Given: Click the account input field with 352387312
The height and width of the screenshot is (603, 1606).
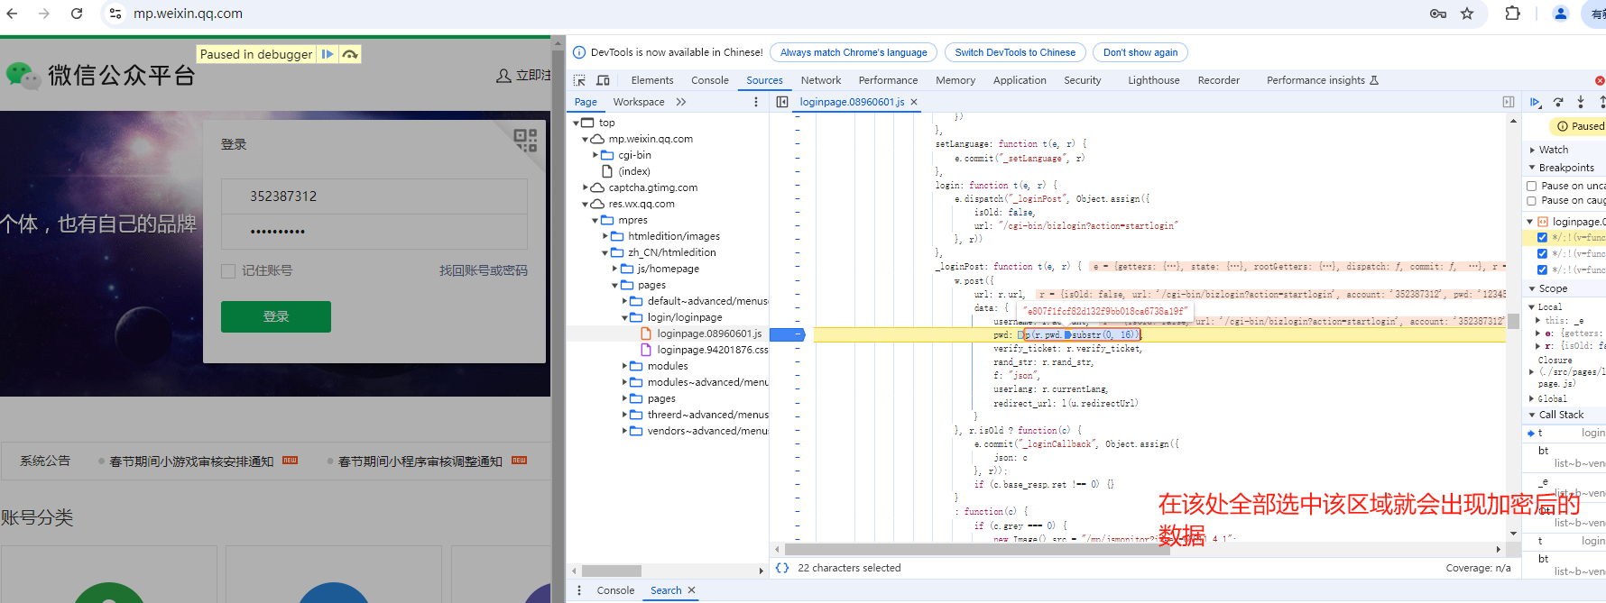Looking at the screenshot, I should [x=374, y=196].
